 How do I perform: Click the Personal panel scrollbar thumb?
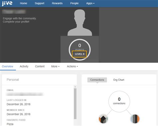point(75,104)
